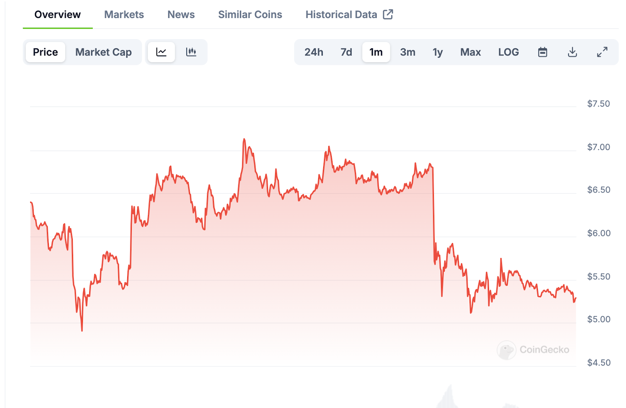
Task: Switch to candlestick chart icon
Action: pos(191,52)
